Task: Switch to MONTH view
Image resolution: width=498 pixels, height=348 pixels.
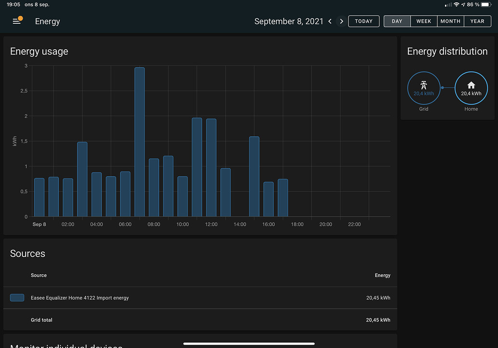Action: click(450, 21)
